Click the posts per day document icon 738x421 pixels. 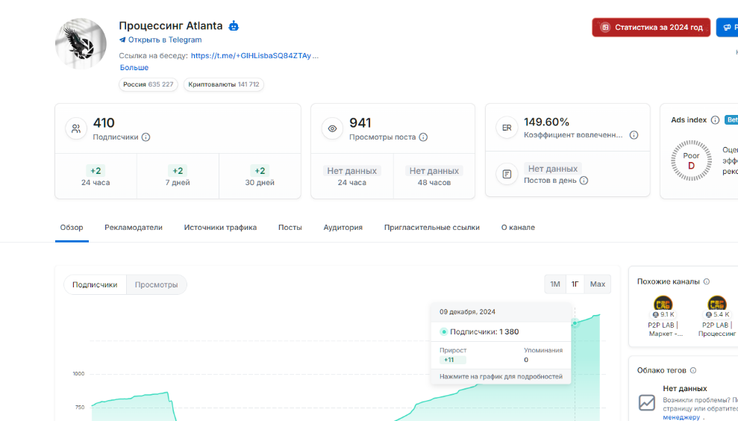(507, 174)
